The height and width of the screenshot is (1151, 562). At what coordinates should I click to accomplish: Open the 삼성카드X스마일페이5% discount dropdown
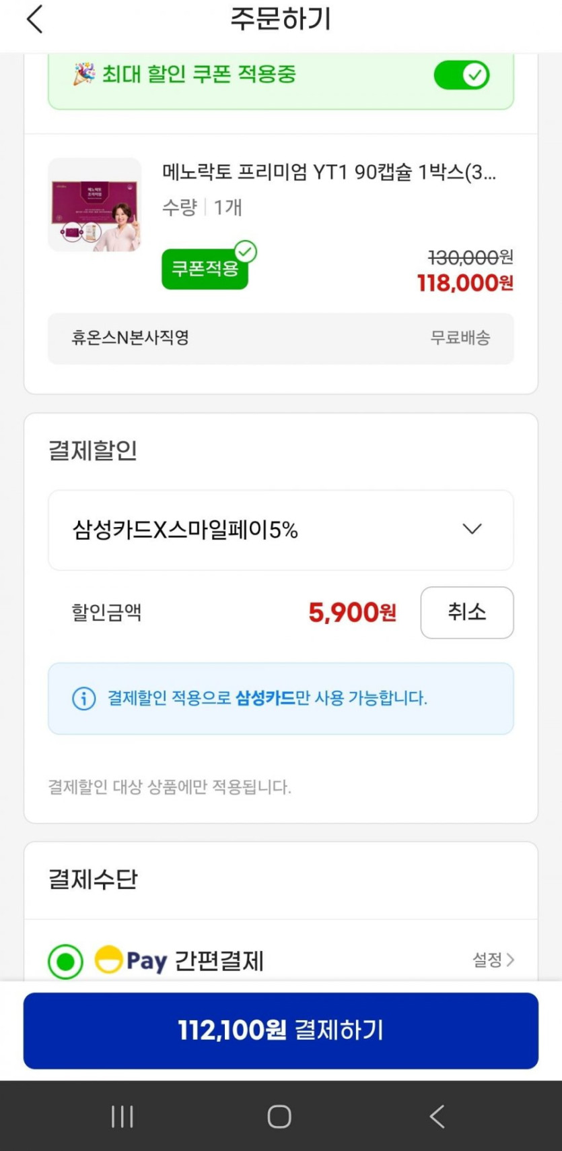[281, 530]
